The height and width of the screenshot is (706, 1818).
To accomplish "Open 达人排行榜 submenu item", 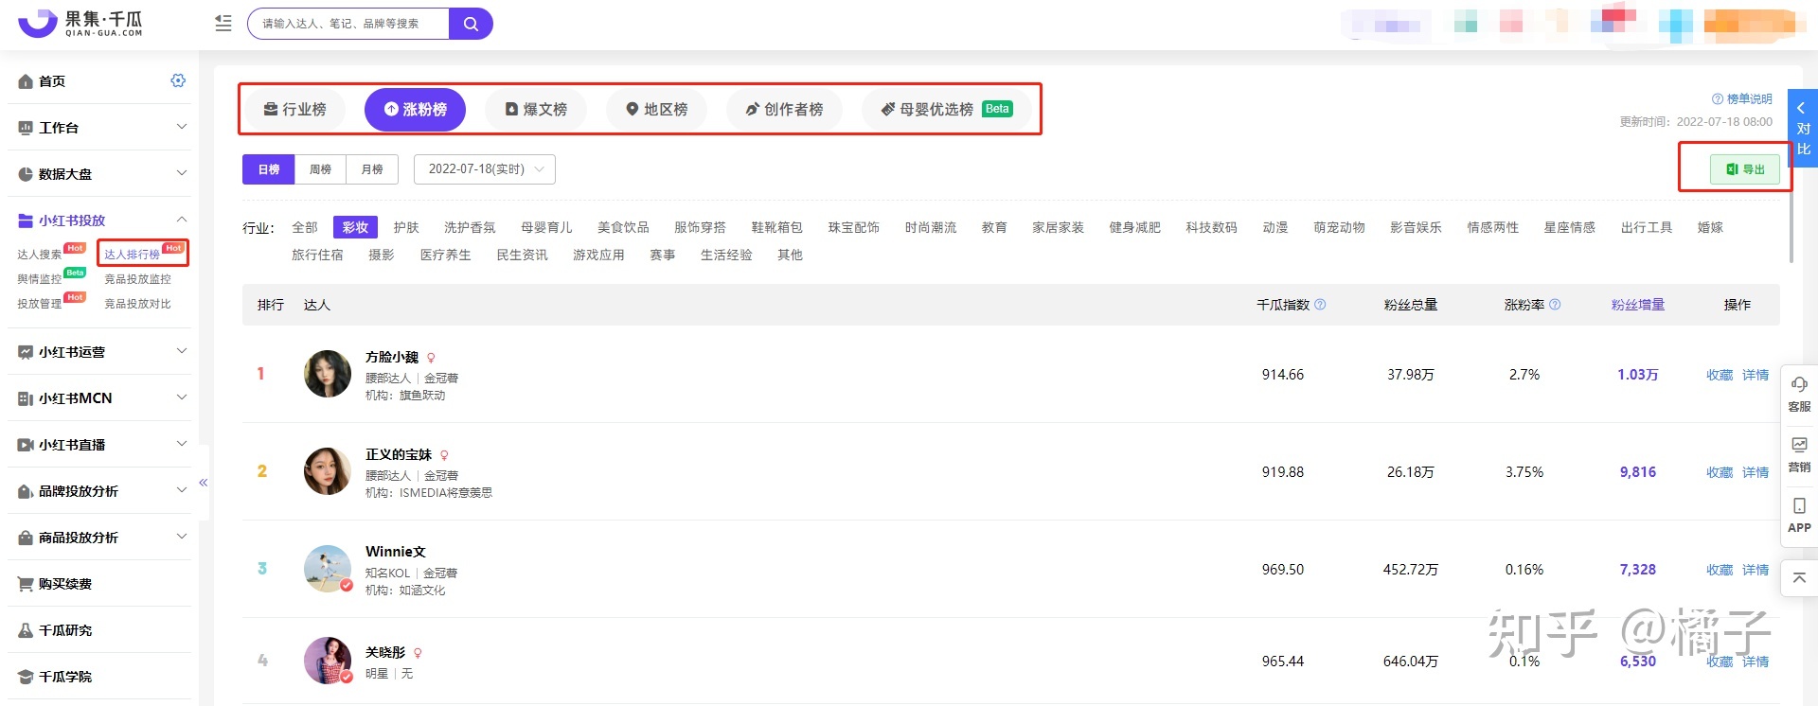I will coord(132,255).
